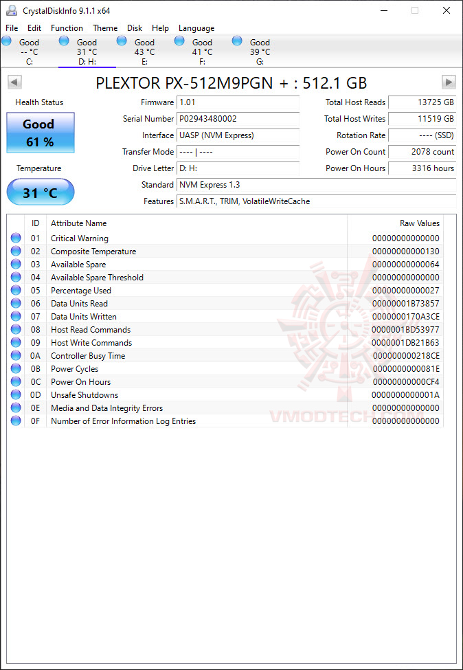Open the Edit menu

point(34,28)
